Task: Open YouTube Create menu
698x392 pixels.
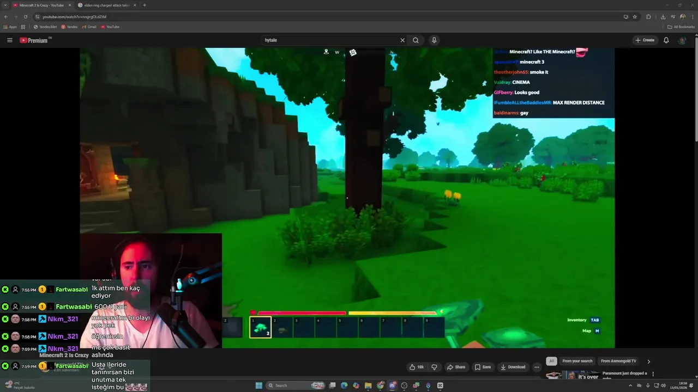Action: coord(645,40)
